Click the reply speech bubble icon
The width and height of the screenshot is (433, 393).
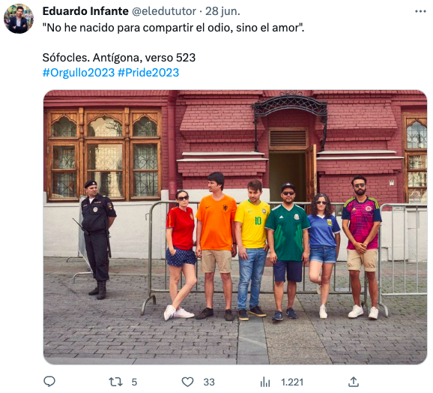[49, 382]
